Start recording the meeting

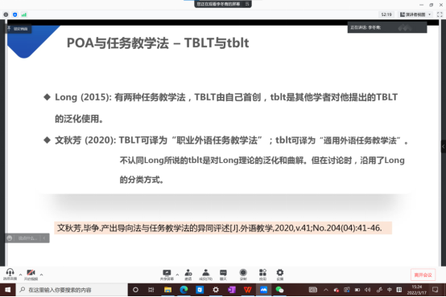[x=243, y=275]
